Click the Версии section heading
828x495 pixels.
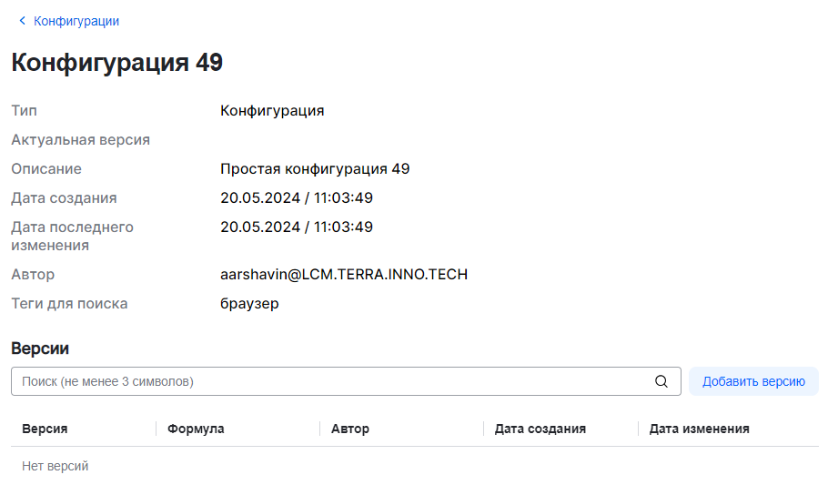coord(40,349)
